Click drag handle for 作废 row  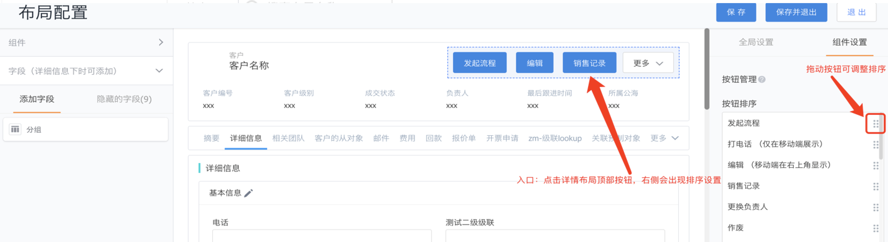coord(876,228)
